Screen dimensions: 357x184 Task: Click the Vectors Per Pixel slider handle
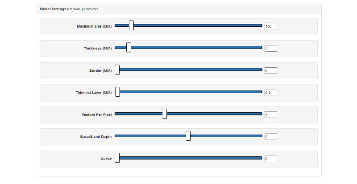(164, 114)
